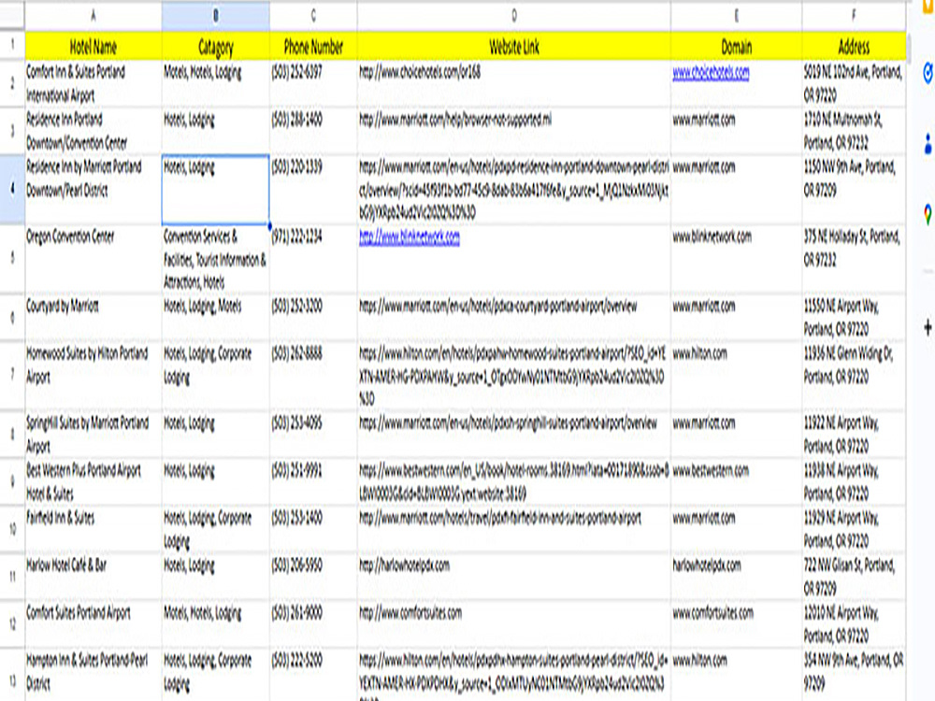Viewport: 935px width, 701px height.
Task: Select the harlowhotelpdx.com domain cell
Action: (x=737, y=577)
